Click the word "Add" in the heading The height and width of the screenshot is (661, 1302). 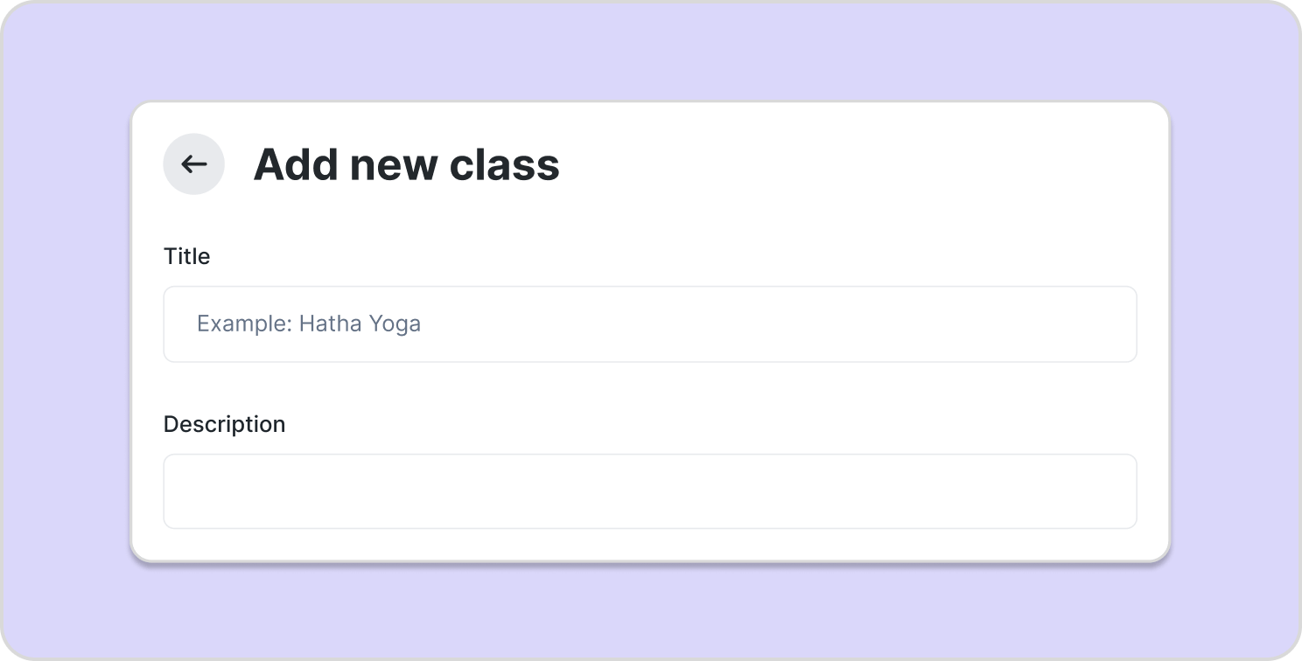[296, 164]
